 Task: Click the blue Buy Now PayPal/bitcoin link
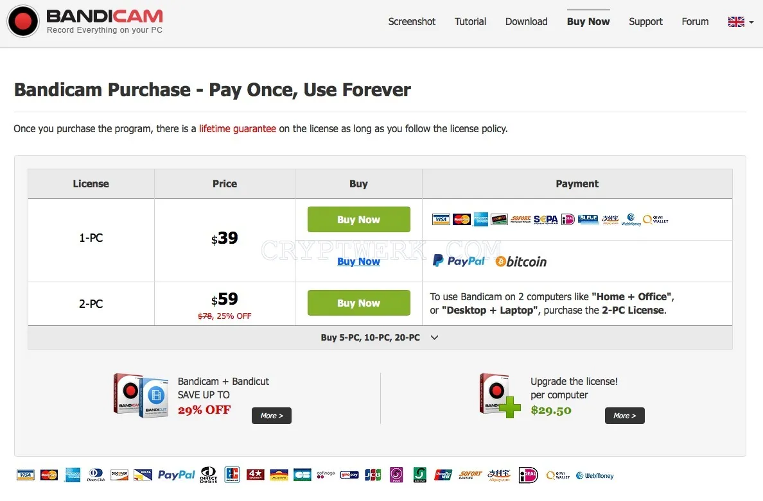[358, 262]
